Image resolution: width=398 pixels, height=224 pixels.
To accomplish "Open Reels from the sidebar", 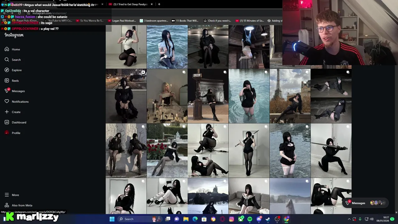I will click(12, 81).
